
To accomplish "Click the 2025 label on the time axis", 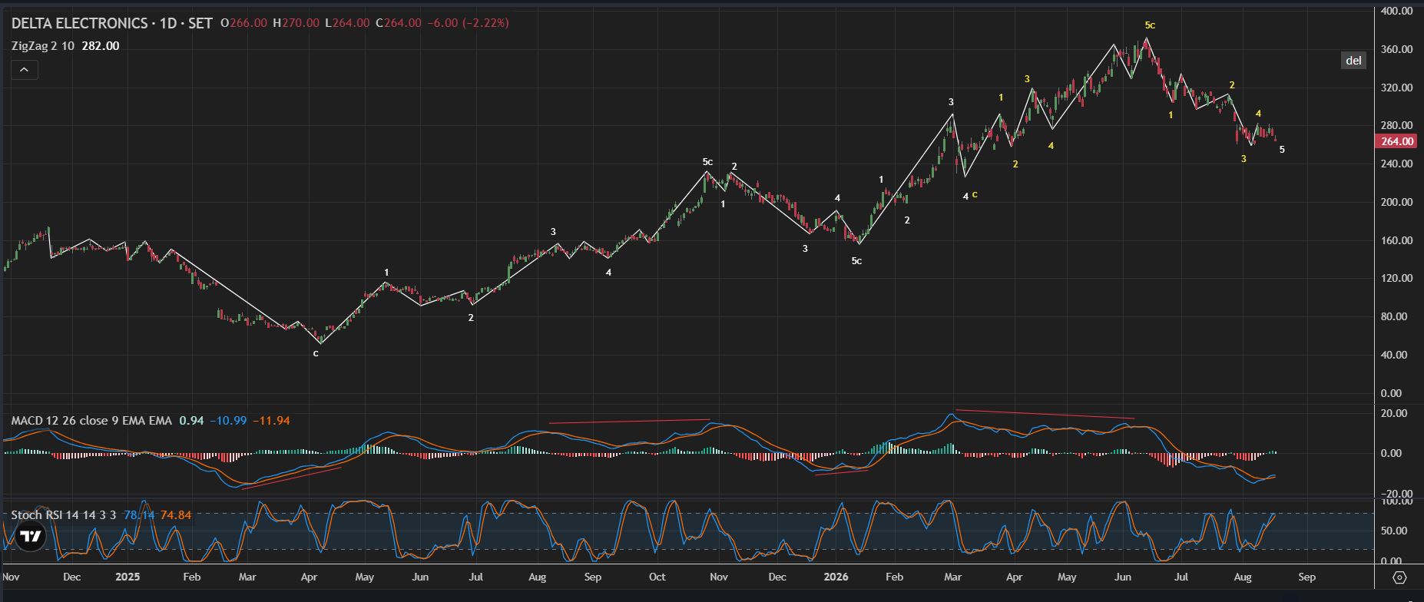I will coord(127,577).
